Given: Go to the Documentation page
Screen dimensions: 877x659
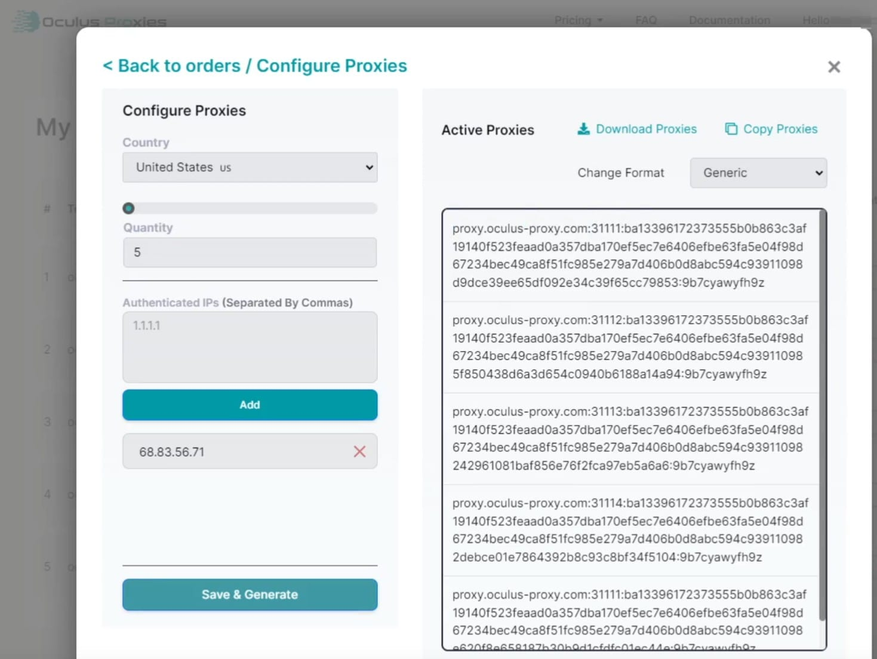Looking at the screenshot, I should coord(729,20).
